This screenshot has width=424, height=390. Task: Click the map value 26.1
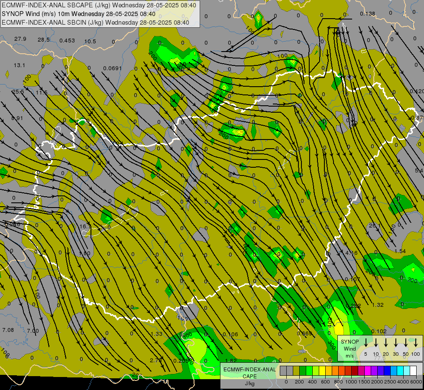[x=375, y=225]
